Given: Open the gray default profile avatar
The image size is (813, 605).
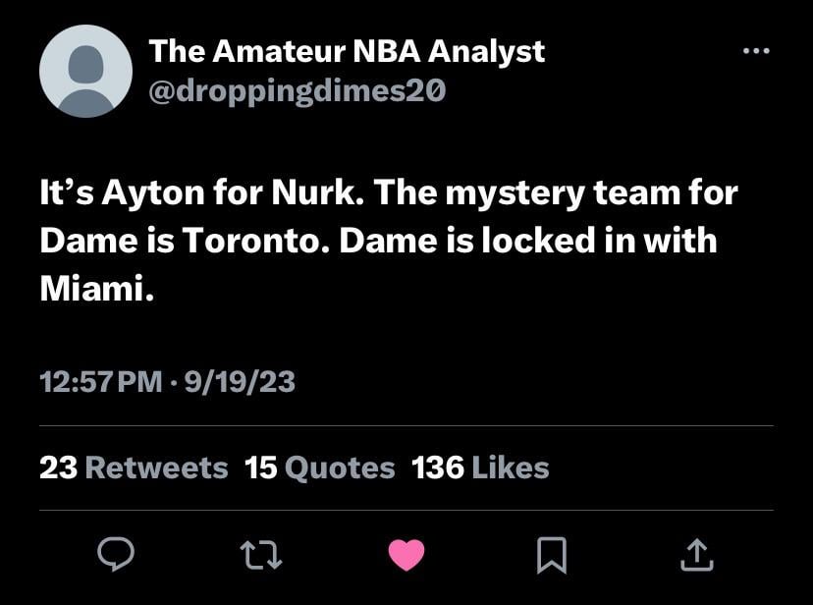Looking at the screenshot, I should click(x=85, y=72).
